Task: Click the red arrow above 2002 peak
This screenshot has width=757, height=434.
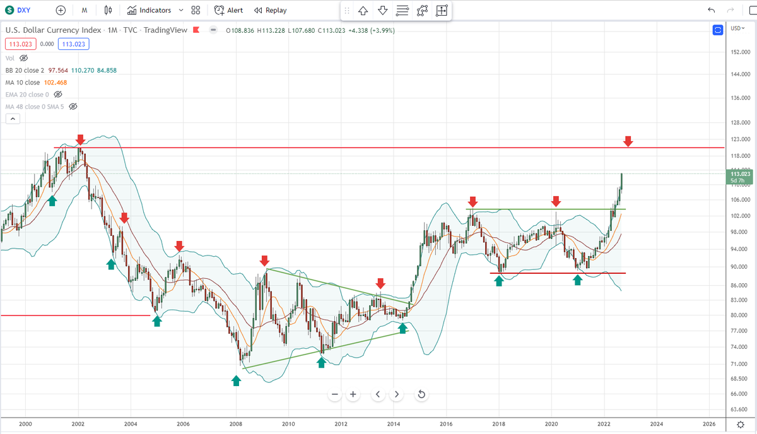Action: pyautogui.click(x=80, y=139)
